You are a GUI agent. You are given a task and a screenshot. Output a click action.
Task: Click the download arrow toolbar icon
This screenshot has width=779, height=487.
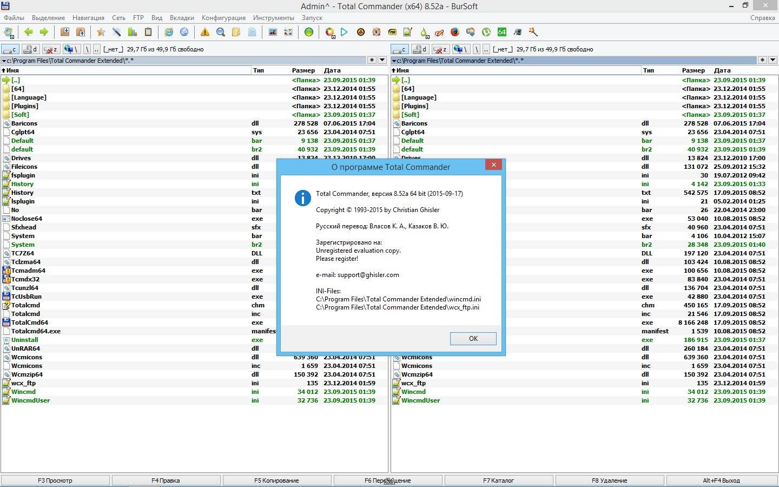point(471,32)
